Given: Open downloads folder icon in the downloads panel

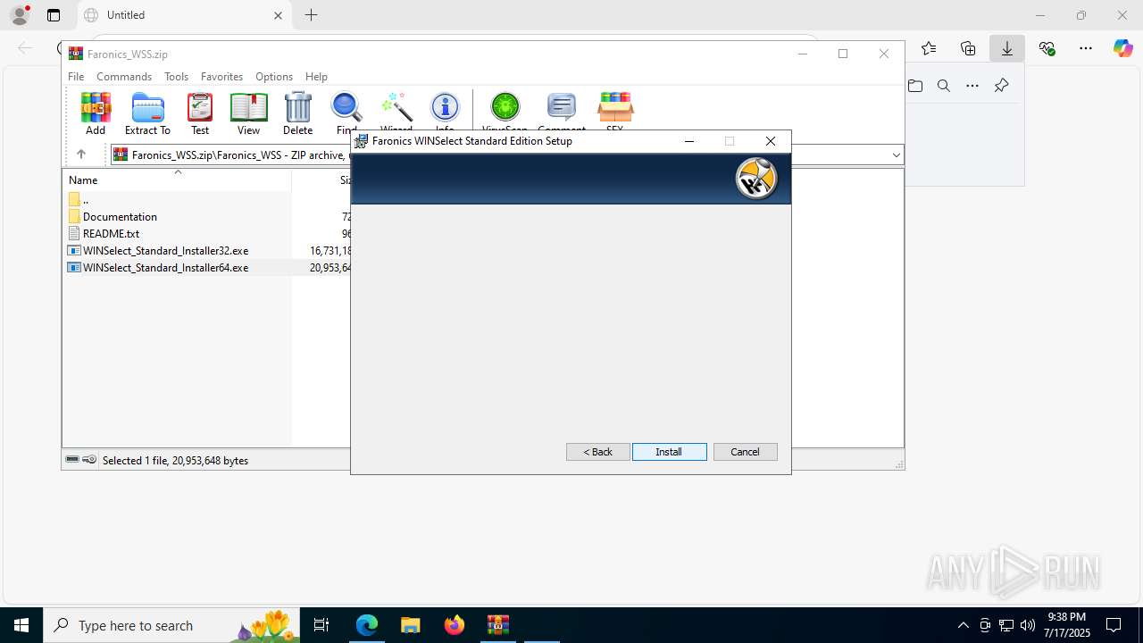Looking at the screenshot, I should [915, 86].
